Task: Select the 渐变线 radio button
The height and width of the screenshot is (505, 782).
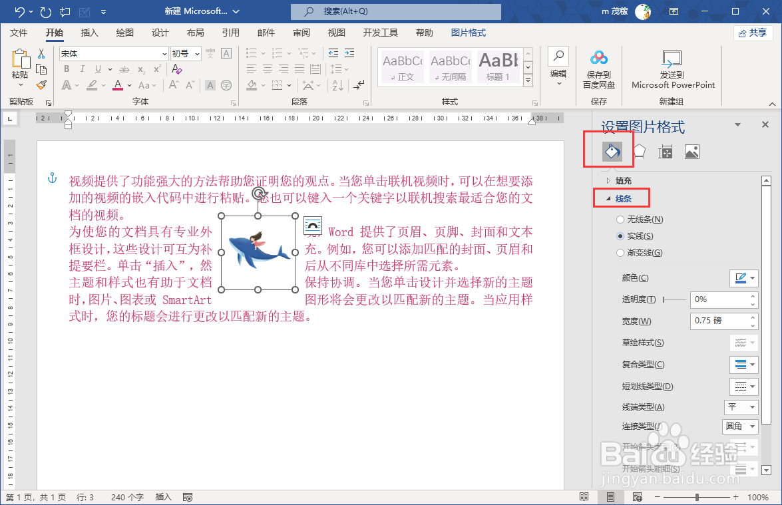Action: 620,252
